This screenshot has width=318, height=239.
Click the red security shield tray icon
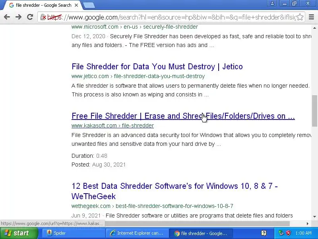[288, 233]
